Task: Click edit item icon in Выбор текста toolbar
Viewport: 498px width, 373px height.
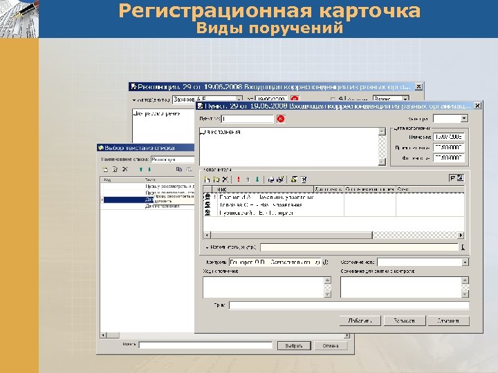Action: click(x=115, y=169)
